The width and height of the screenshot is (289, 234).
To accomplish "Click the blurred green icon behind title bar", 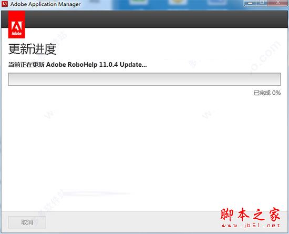I will pos(138,3).
